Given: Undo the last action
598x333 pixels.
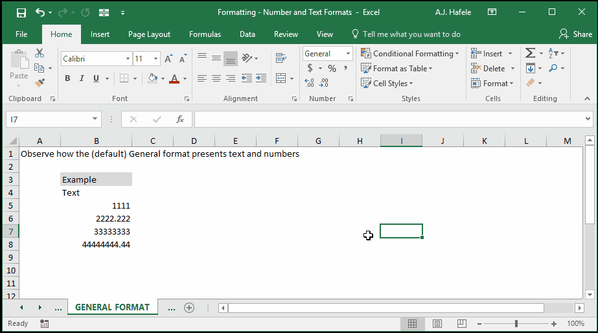Looking at the screenshot, I should tap(40, 12).
